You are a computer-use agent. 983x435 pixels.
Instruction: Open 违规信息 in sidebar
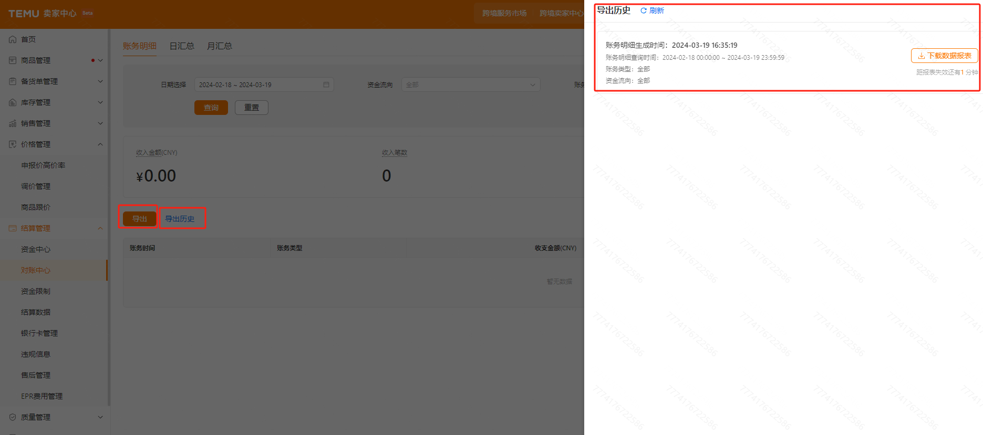(36, 354)
